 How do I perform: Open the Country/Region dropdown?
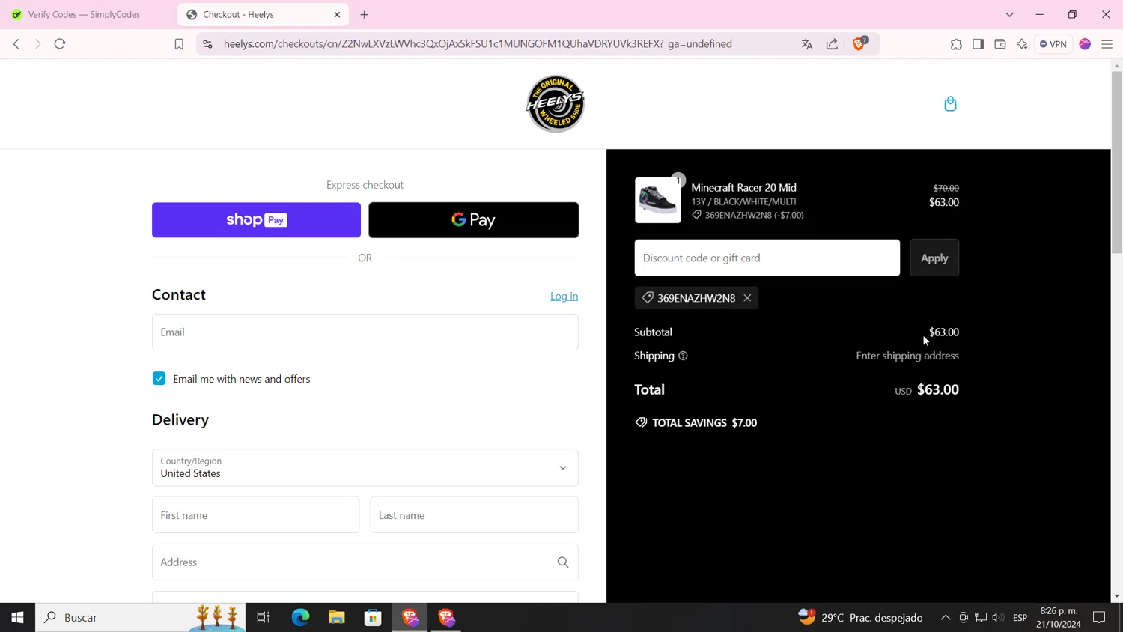(x=365, y=467)
